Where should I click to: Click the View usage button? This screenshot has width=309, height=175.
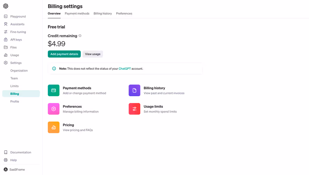point(93,54)
